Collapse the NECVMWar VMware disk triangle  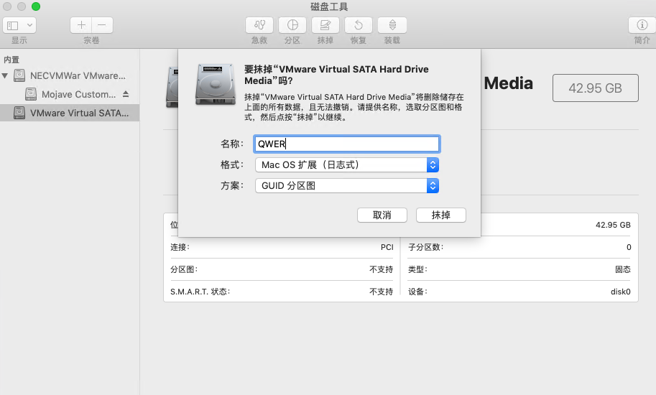tap(5, 75)
